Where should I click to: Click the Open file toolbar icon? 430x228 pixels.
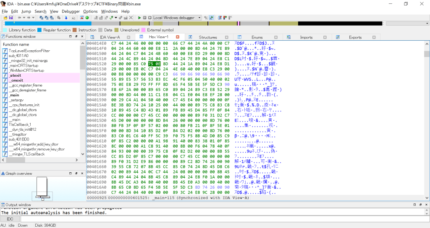5,18
